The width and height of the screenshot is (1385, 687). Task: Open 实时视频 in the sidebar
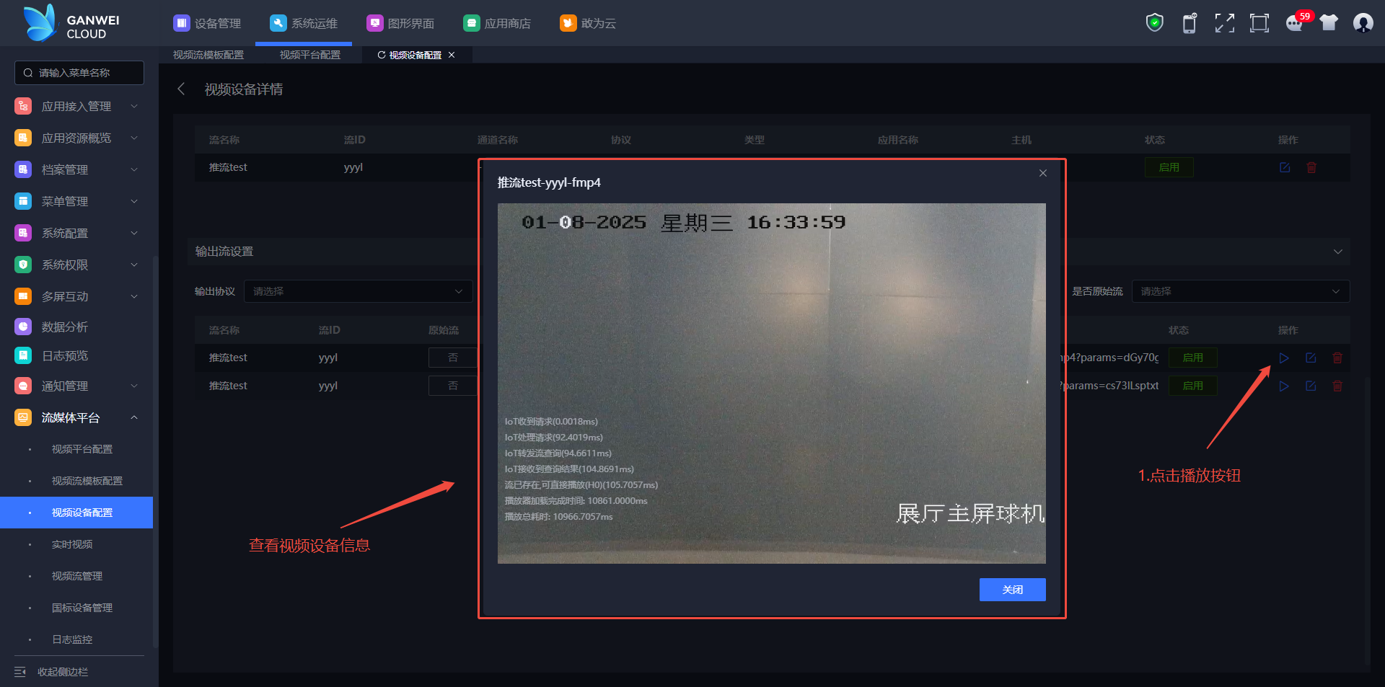(72, 544)
